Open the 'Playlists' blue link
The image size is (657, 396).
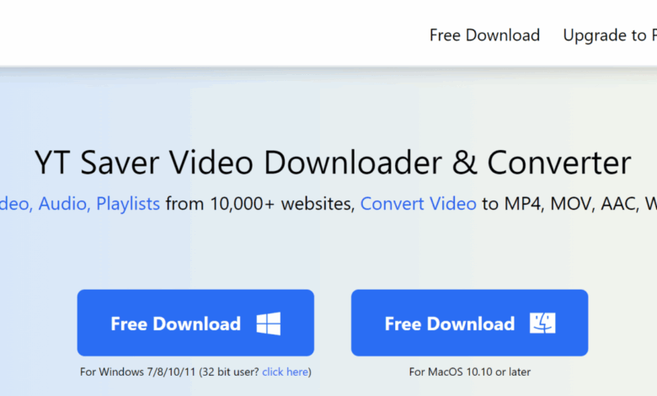pos(128,204)
